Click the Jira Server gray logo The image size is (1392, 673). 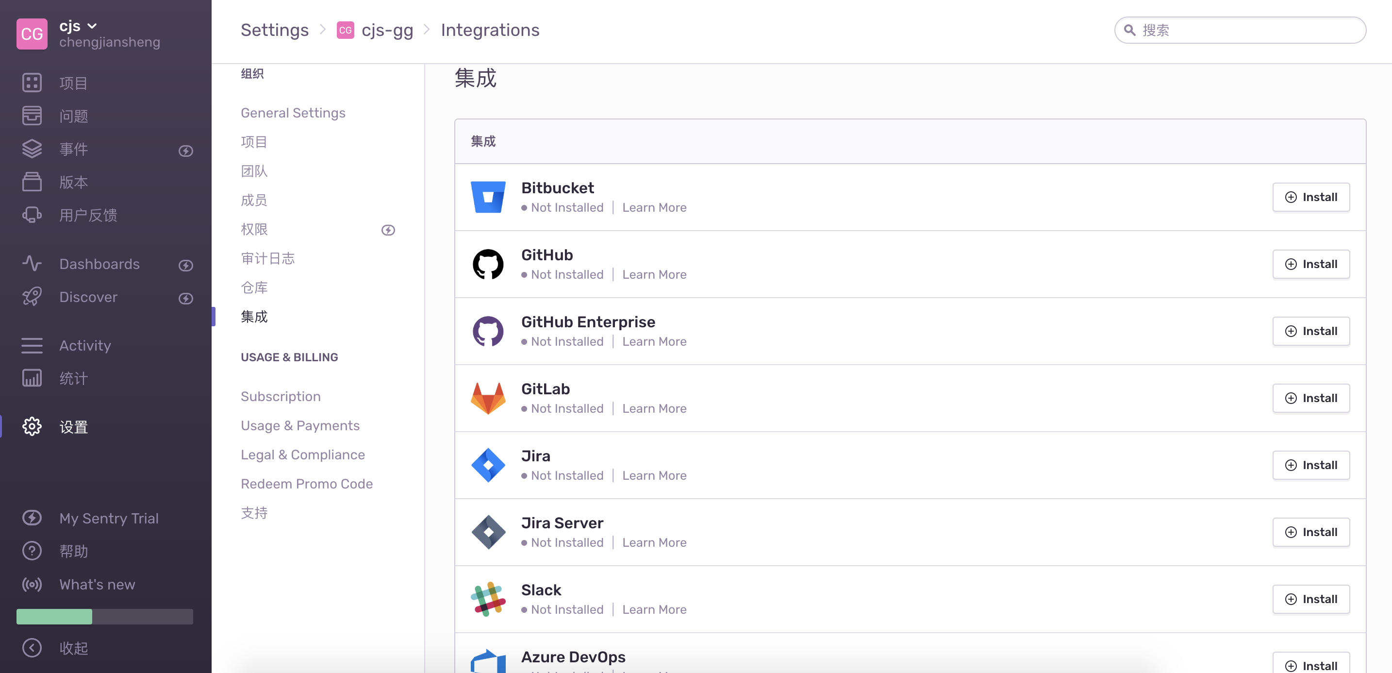(488, 532)
